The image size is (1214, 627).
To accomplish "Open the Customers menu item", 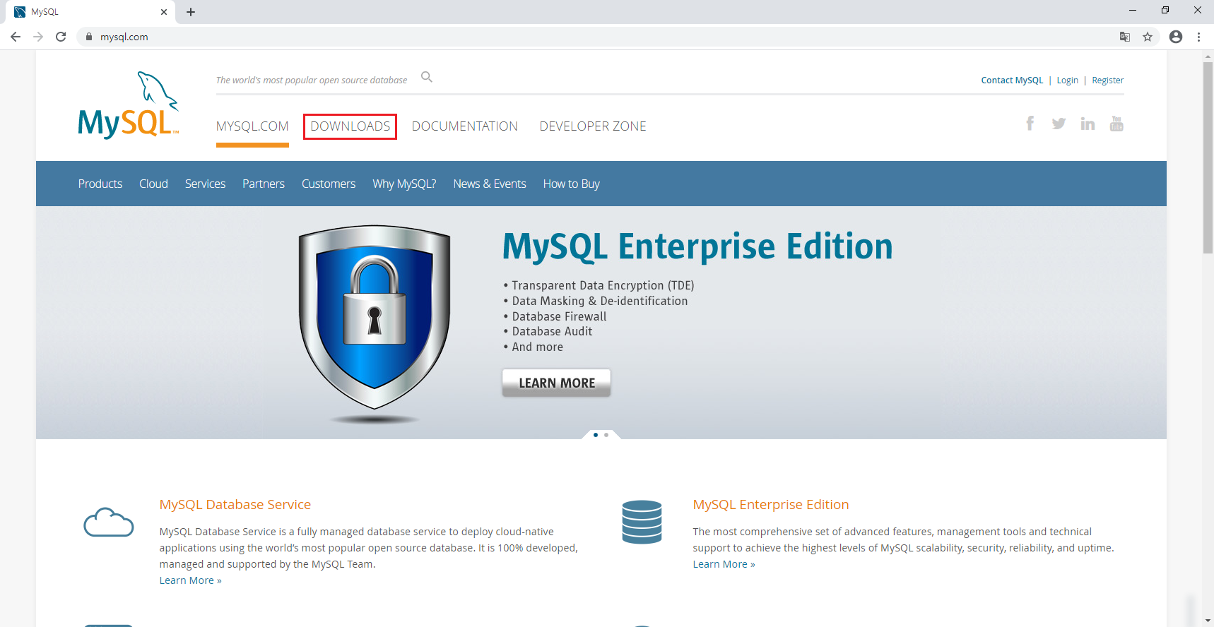I will click(x=329, y=184).
